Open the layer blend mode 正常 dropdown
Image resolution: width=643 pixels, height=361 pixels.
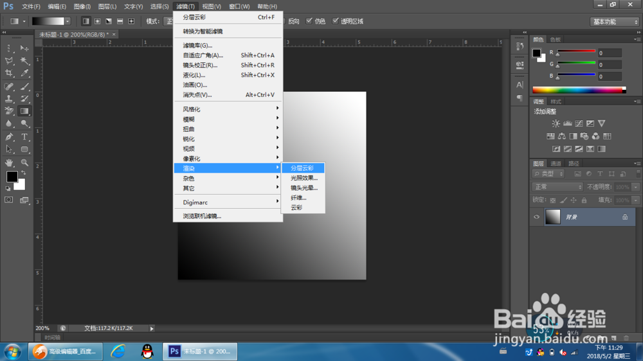coord(557,187)
